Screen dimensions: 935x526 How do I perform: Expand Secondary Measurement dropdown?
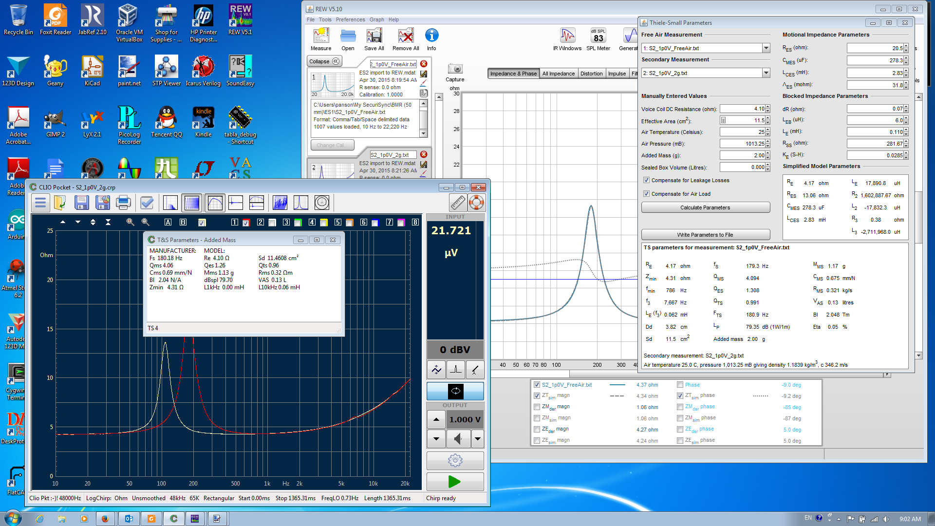766,73
